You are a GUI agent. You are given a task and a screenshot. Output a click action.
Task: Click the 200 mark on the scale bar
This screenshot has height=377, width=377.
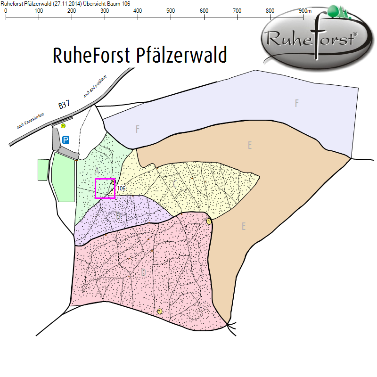pos(72,11)
